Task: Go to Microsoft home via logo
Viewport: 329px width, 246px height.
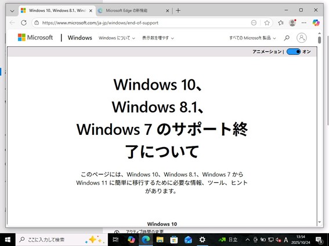Action: point(35,38)
